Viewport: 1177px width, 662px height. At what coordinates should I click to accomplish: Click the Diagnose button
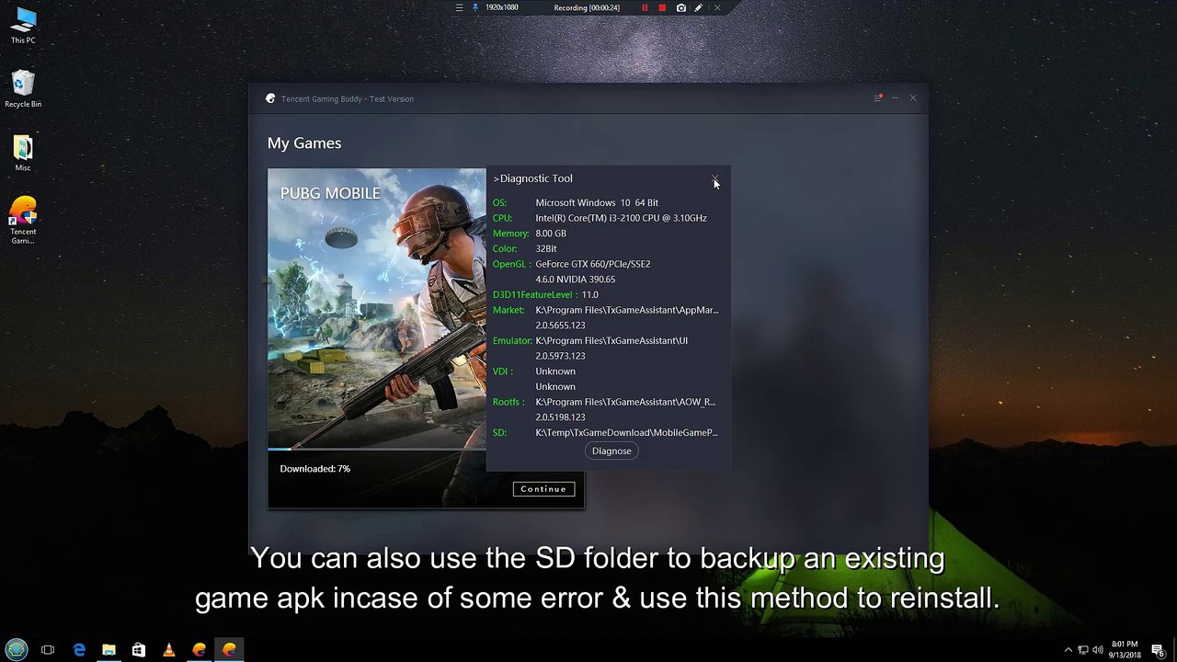click(x=611, y=451)
